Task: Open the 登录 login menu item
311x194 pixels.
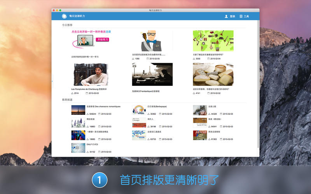Action: 232,16
